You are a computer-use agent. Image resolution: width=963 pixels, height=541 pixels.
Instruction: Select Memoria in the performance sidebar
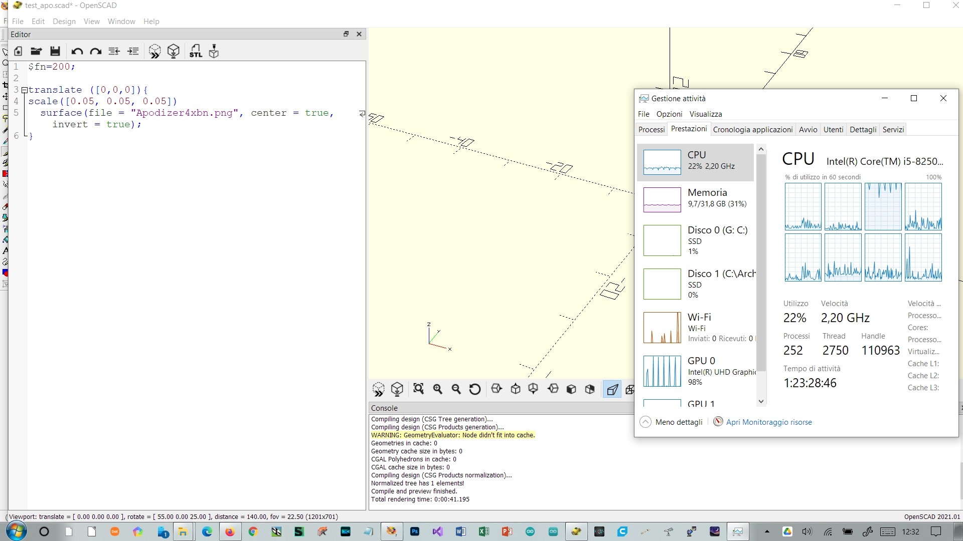point(695,199)
